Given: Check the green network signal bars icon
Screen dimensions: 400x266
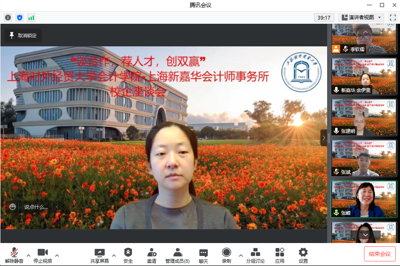Looking at the screenshot, I should (31, 18).
